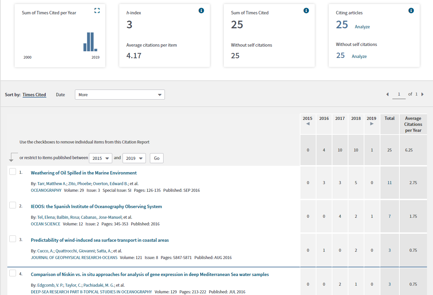Click Analyze next to Citing articles total
The image size is (433, 295).
click(x=362, y=27)
